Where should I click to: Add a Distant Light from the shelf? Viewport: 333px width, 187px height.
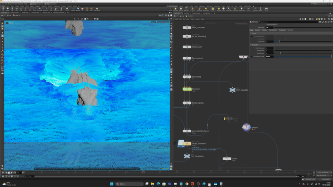tap(206, 9)
